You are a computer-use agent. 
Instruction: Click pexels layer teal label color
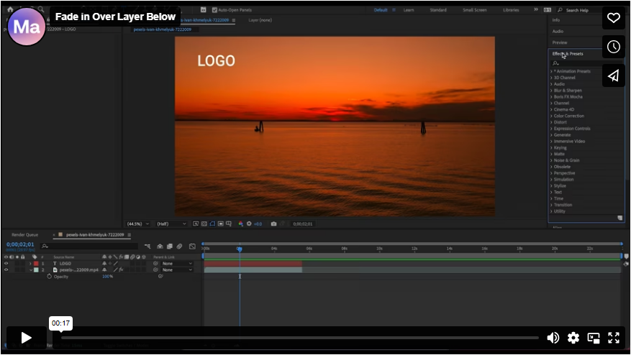pos(36,270)
